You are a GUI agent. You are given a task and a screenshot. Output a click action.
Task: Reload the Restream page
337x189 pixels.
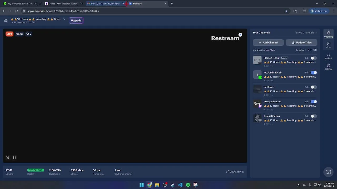click(x=16, y=11)
